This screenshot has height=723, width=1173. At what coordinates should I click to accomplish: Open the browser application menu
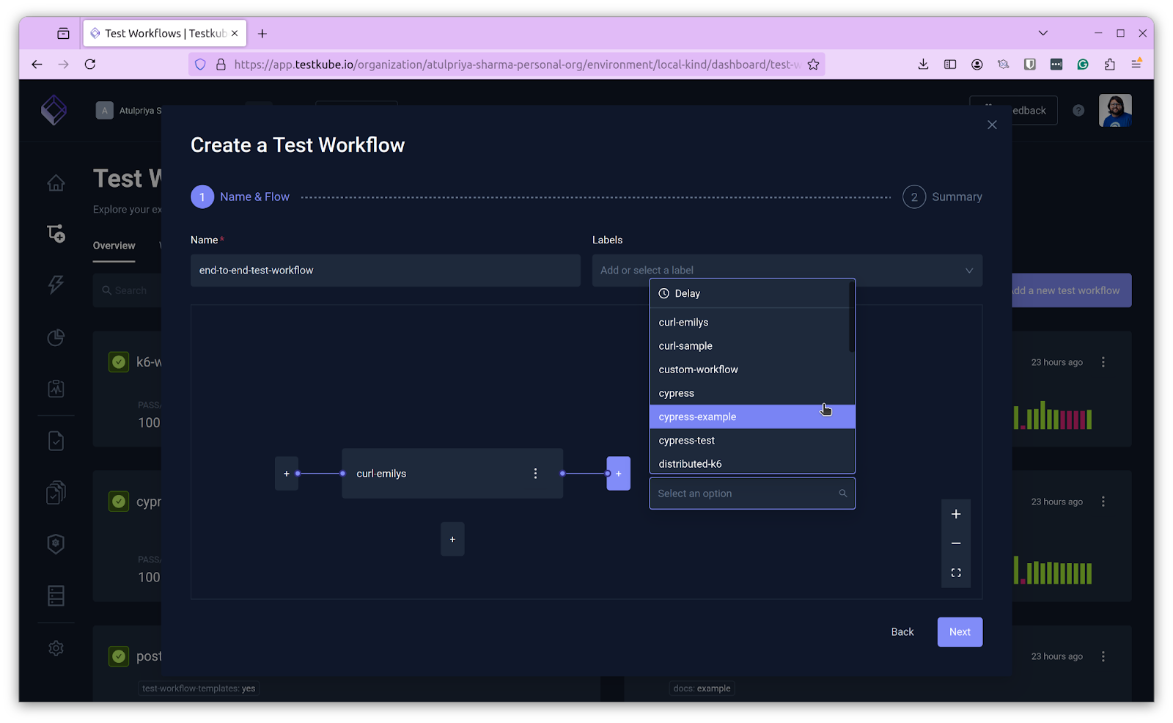tap(1136, 65)
